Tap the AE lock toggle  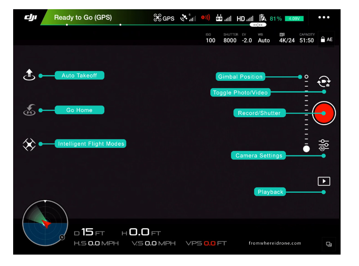[327, 40]
